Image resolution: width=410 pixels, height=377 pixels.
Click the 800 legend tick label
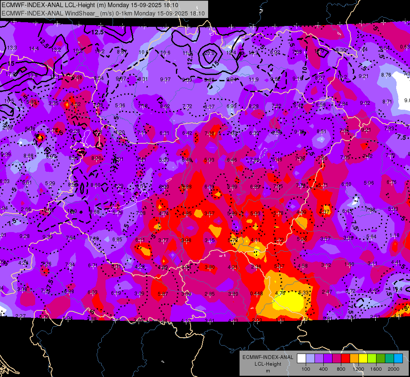341,369
